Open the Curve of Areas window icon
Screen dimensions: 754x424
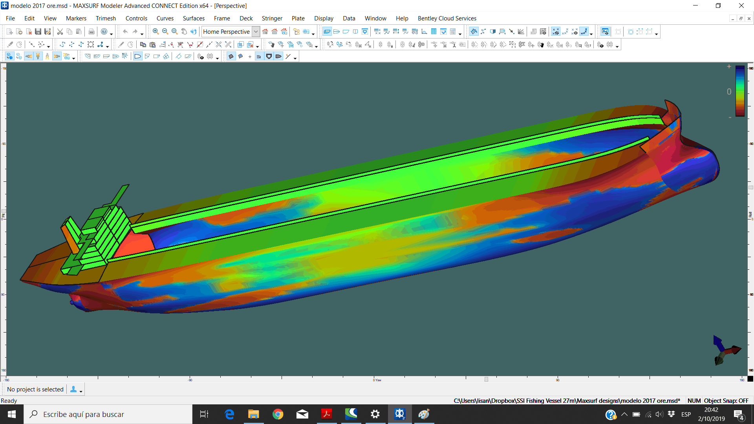click(425, 32)
